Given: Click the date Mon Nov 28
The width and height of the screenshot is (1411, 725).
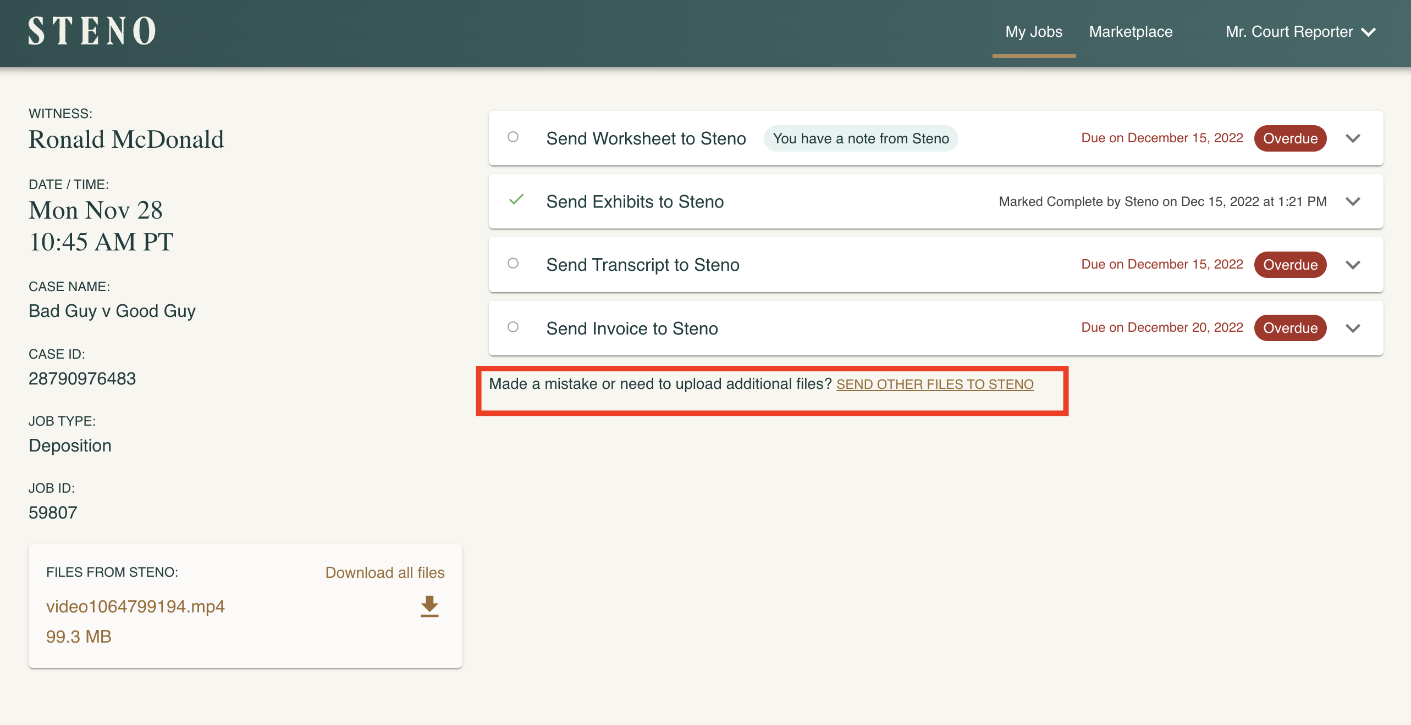Looking at the screenshot, I should tap(96, 210).
